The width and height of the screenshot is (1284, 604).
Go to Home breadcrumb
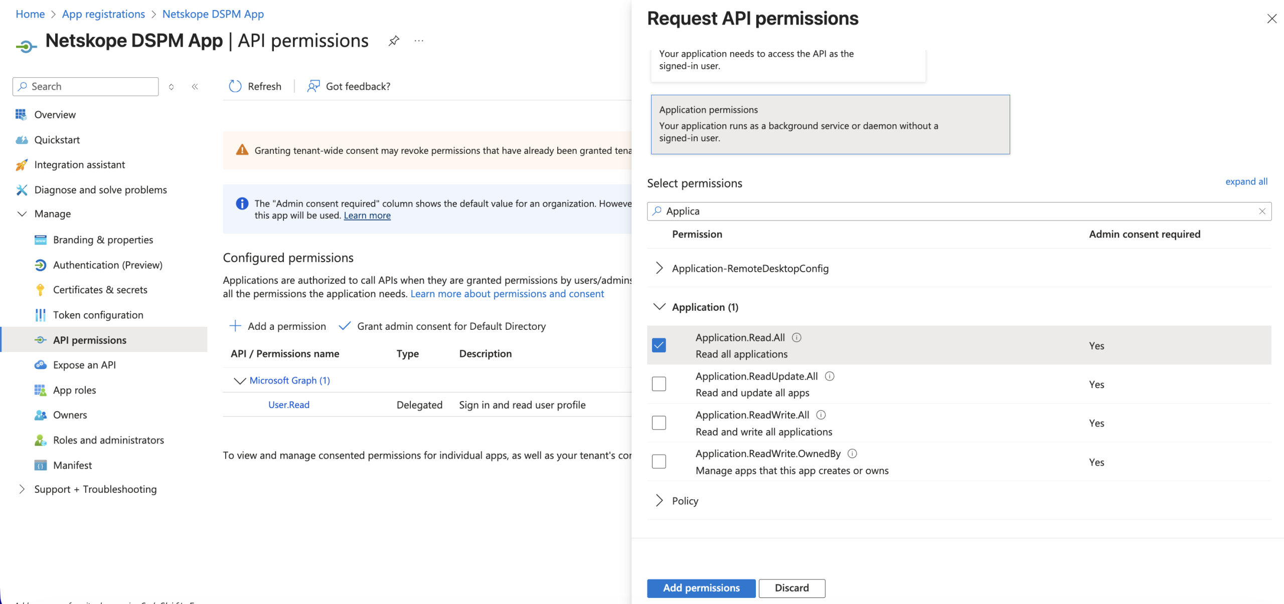coord(30,14)
